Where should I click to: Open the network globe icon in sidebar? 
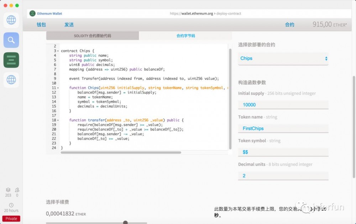pos(11,20)
